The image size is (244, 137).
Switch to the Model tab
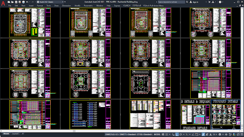pos(6,134)
